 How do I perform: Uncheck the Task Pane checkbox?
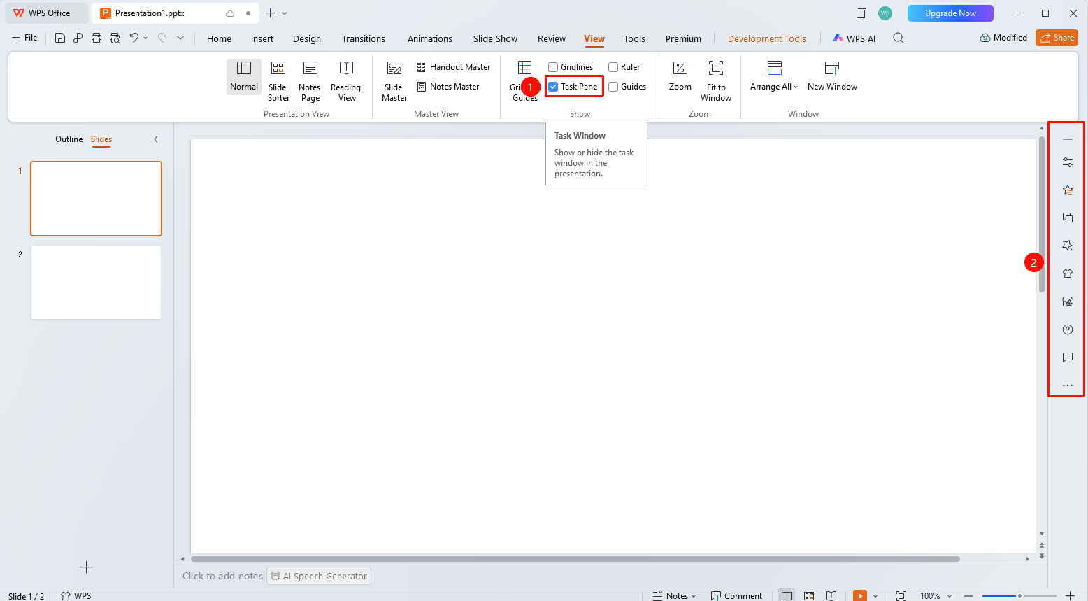coord(553,87)
